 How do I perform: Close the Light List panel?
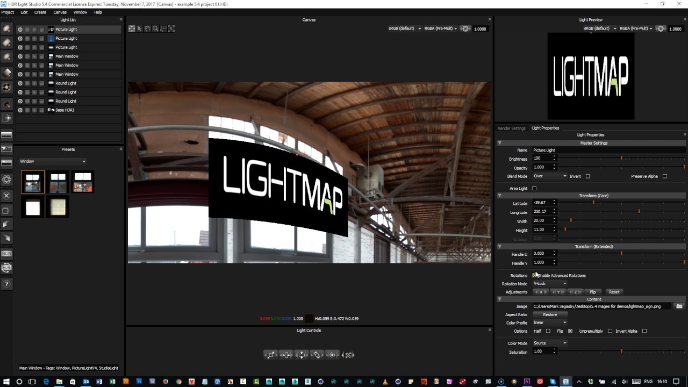pos(121,20)
